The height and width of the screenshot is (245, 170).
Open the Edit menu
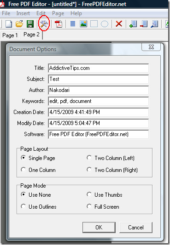(41, 13)
